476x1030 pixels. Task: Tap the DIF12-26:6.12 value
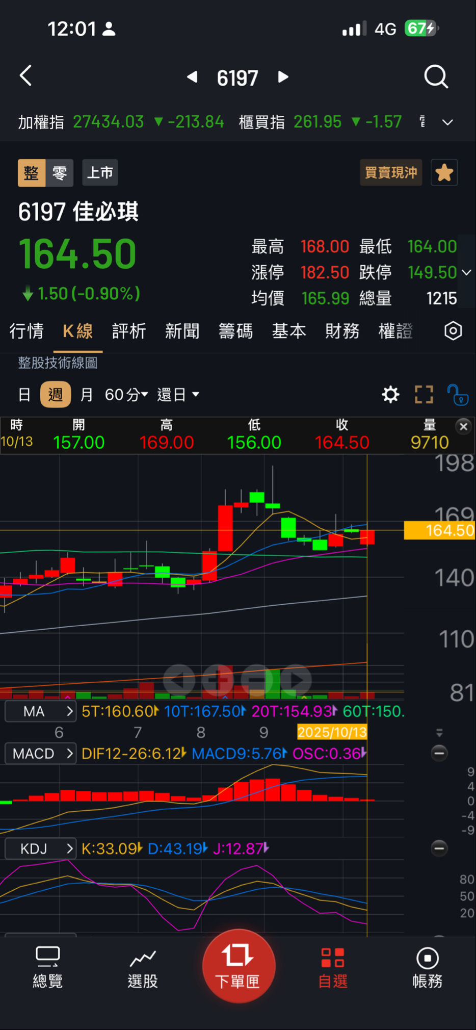[x=134, y=754]
